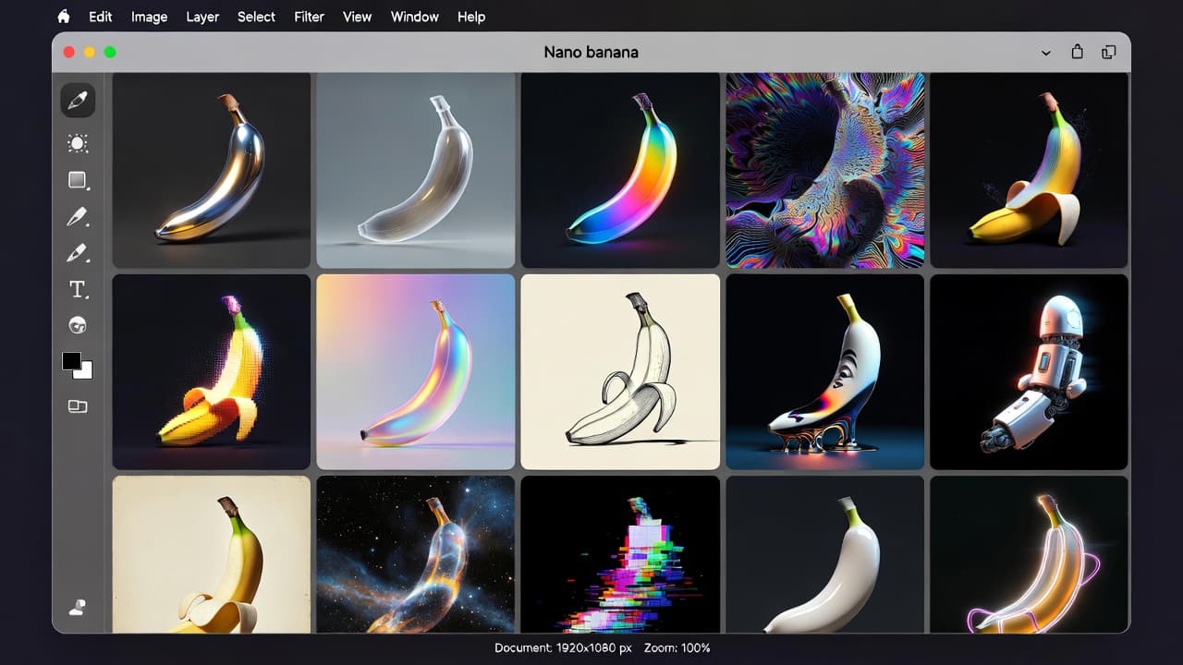Open the line-sketch banana on cream background
Image resolution: width=1183 pixels, height=665 pixels.
[x=620, y=371]
